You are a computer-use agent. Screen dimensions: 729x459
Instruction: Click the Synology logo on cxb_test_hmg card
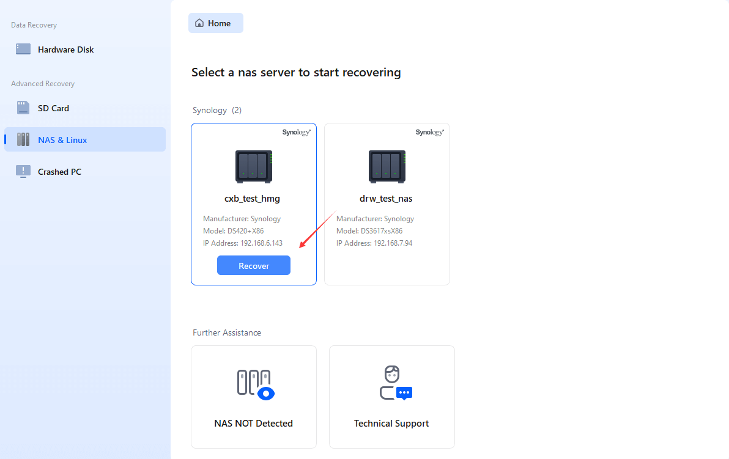tap(297, 131)
